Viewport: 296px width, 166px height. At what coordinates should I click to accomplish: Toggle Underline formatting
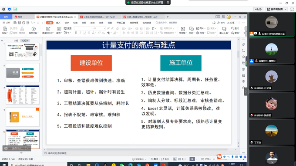coord(84,33)
